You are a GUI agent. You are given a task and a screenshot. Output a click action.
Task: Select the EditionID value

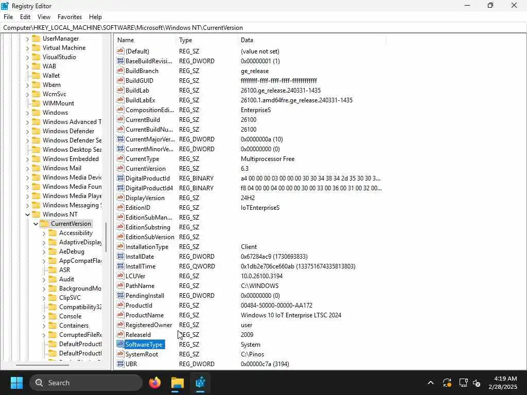pos(138,208)
